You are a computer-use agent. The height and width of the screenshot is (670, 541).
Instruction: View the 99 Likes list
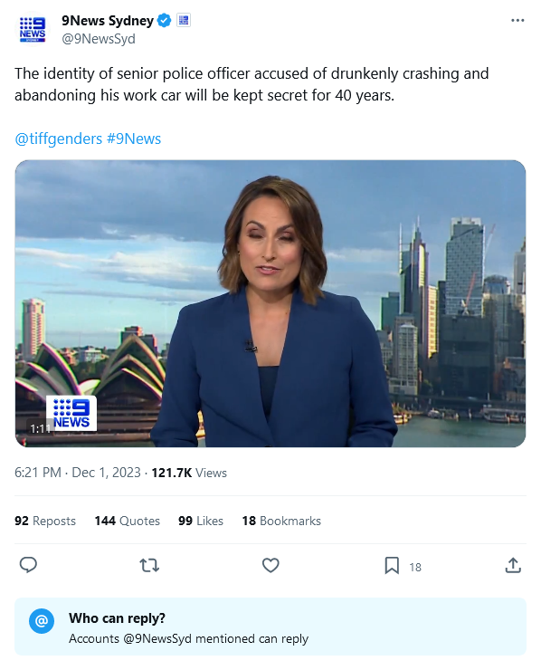(201, 521)
